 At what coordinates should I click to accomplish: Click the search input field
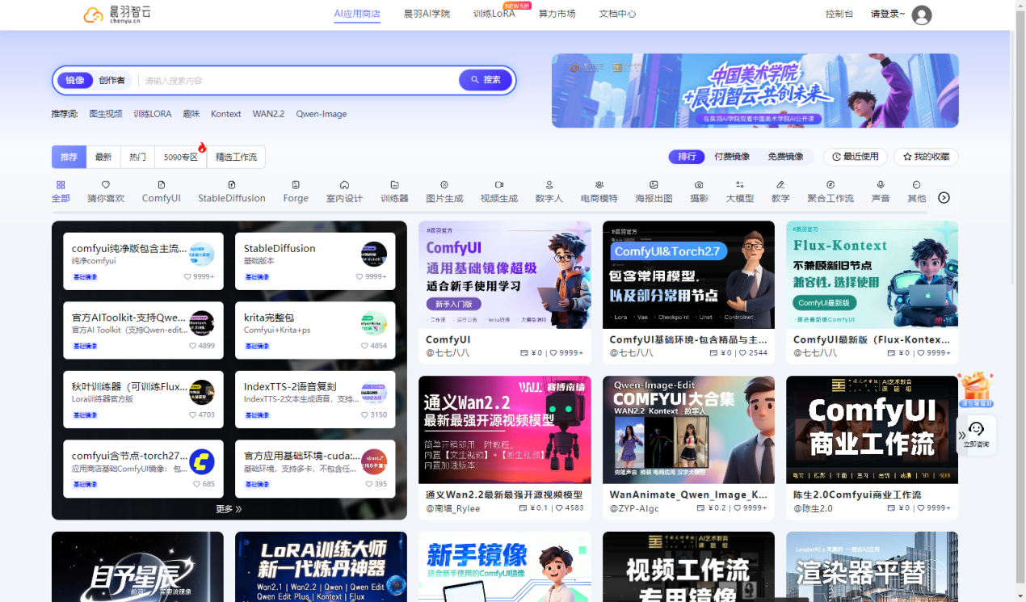coord(283,80)
